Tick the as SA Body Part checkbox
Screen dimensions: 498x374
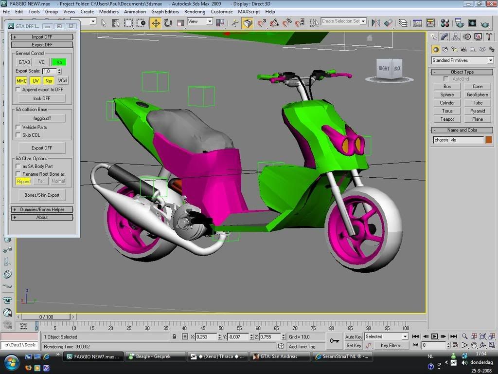[18, 167]
